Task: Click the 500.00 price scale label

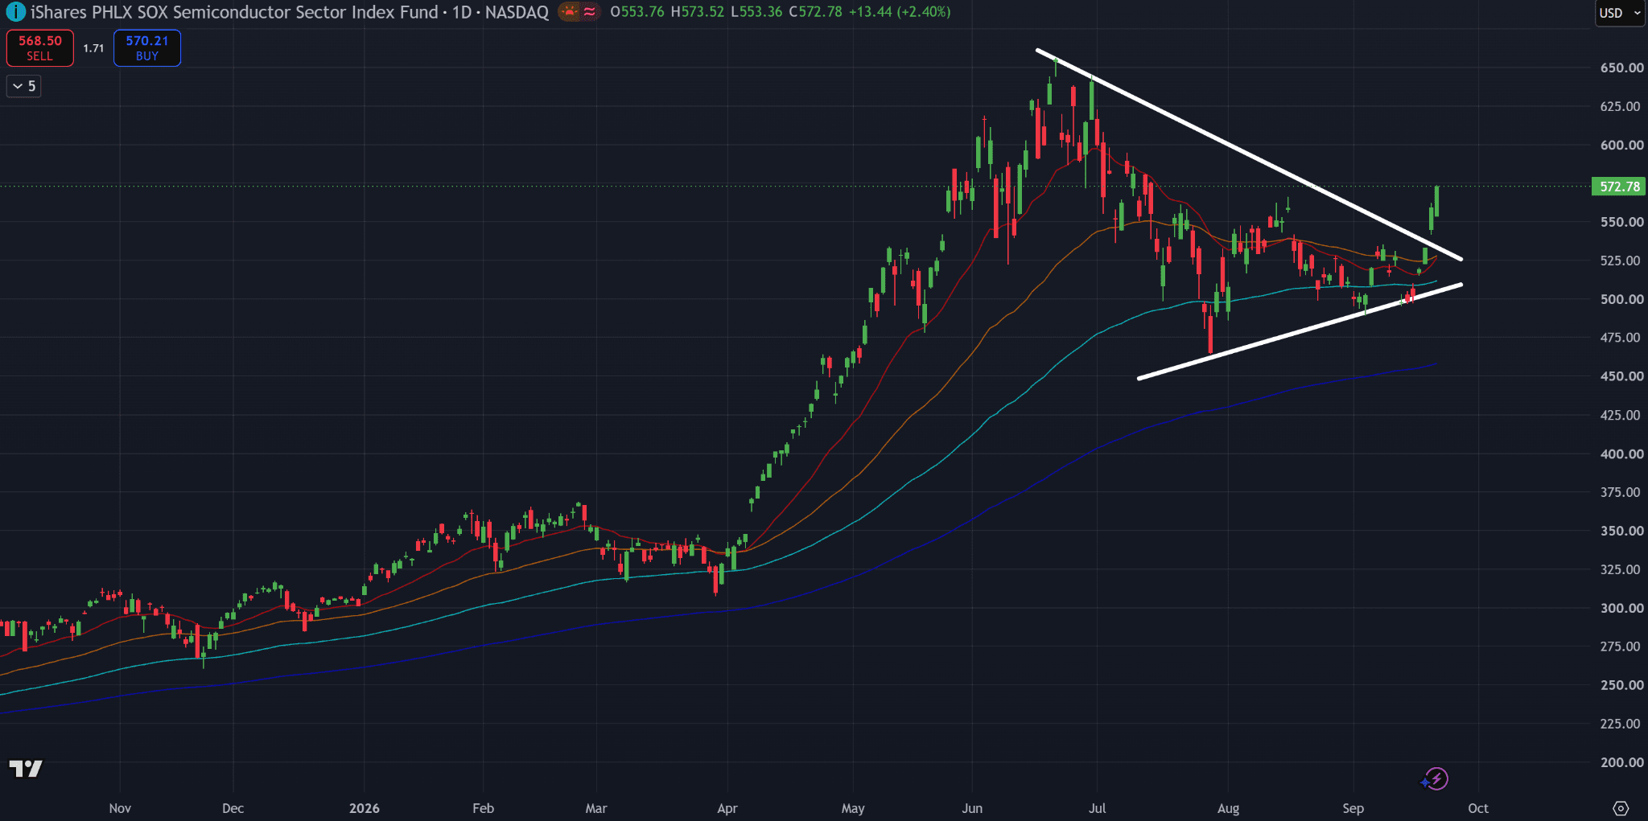Action: point(1621,299)
